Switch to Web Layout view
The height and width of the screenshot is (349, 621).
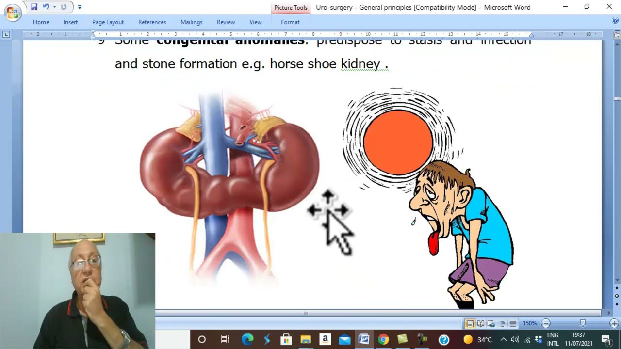pos(491,323)
